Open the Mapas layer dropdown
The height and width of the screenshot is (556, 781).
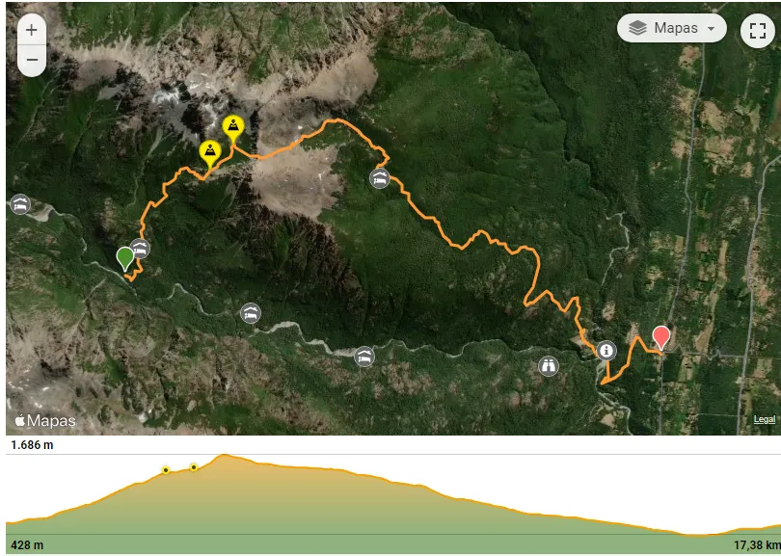671,28
